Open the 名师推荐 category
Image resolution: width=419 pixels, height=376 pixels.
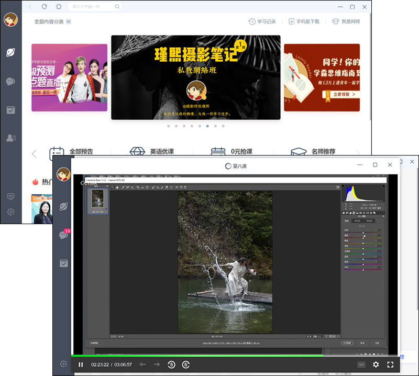point(313,151)
